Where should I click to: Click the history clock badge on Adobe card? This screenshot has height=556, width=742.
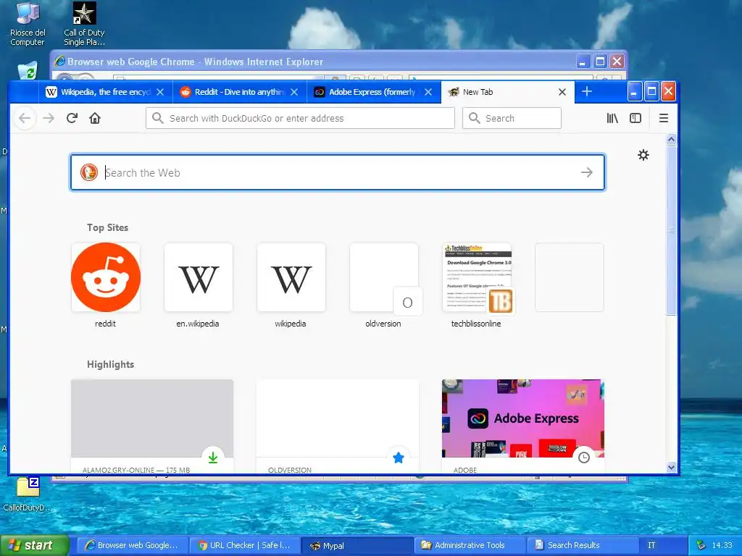tap(584, 458)
